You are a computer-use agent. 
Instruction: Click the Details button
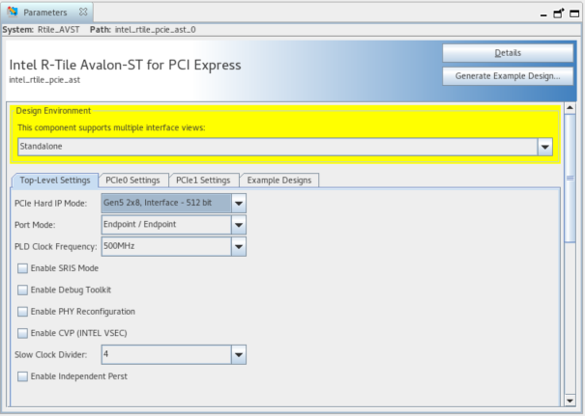coord(508,53)
